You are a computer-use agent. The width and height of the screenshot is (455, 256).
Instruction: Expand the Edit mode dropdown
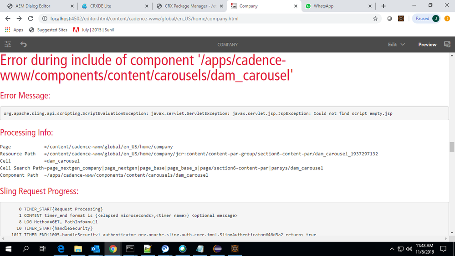click(396, 45)
